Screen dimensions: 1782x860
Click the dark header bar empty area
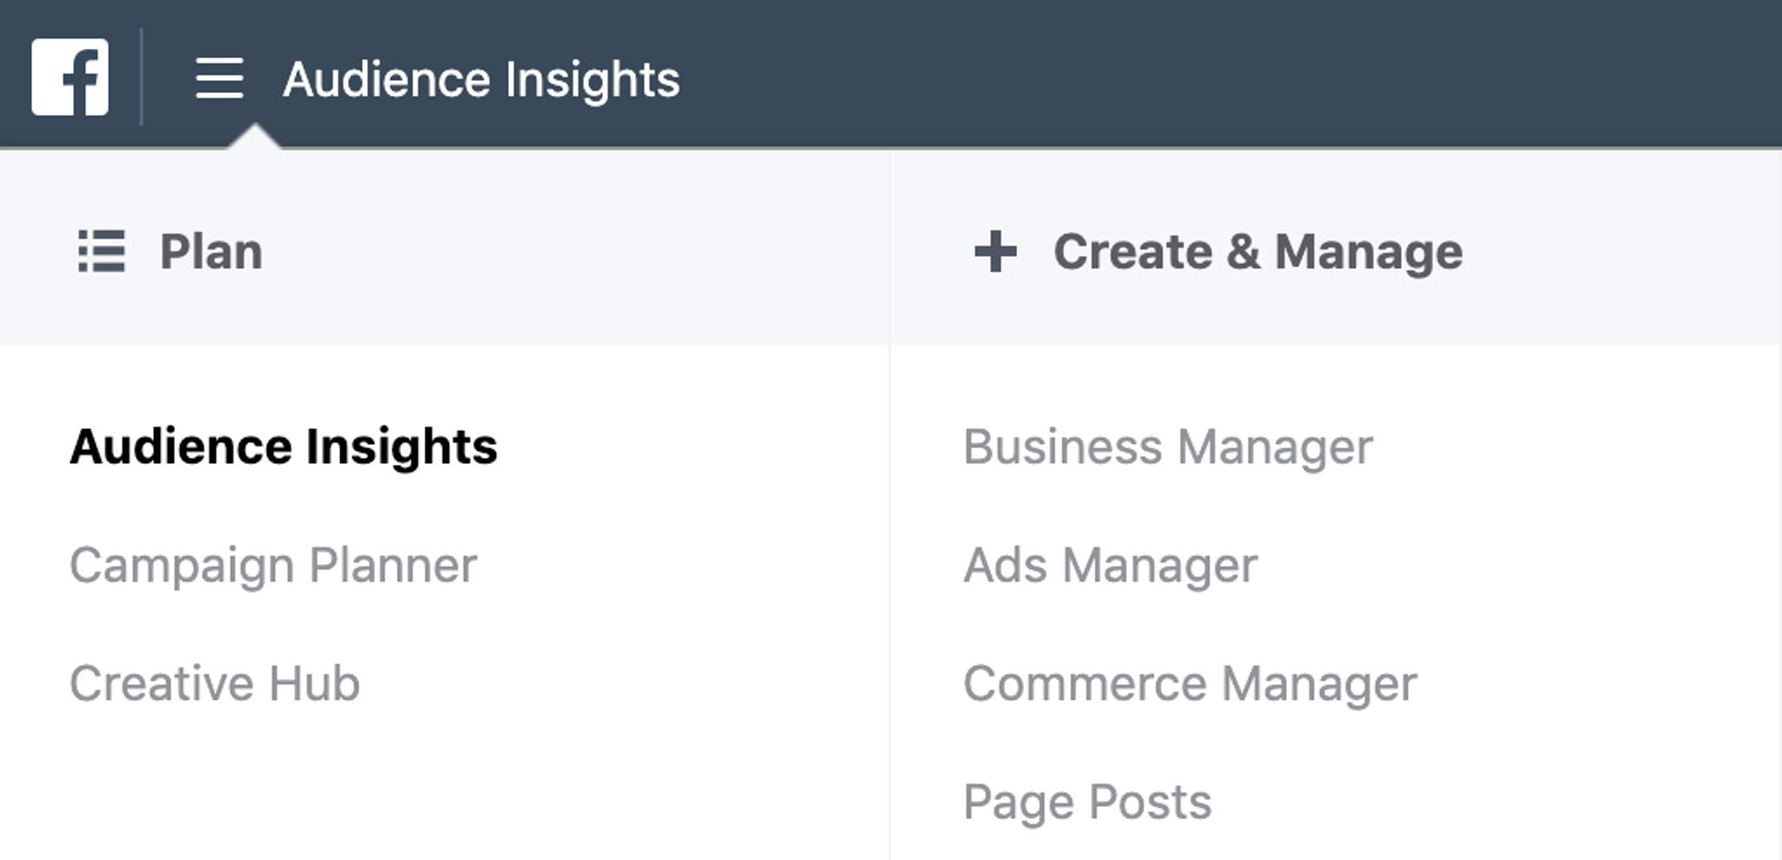[x=1218, y=74]
